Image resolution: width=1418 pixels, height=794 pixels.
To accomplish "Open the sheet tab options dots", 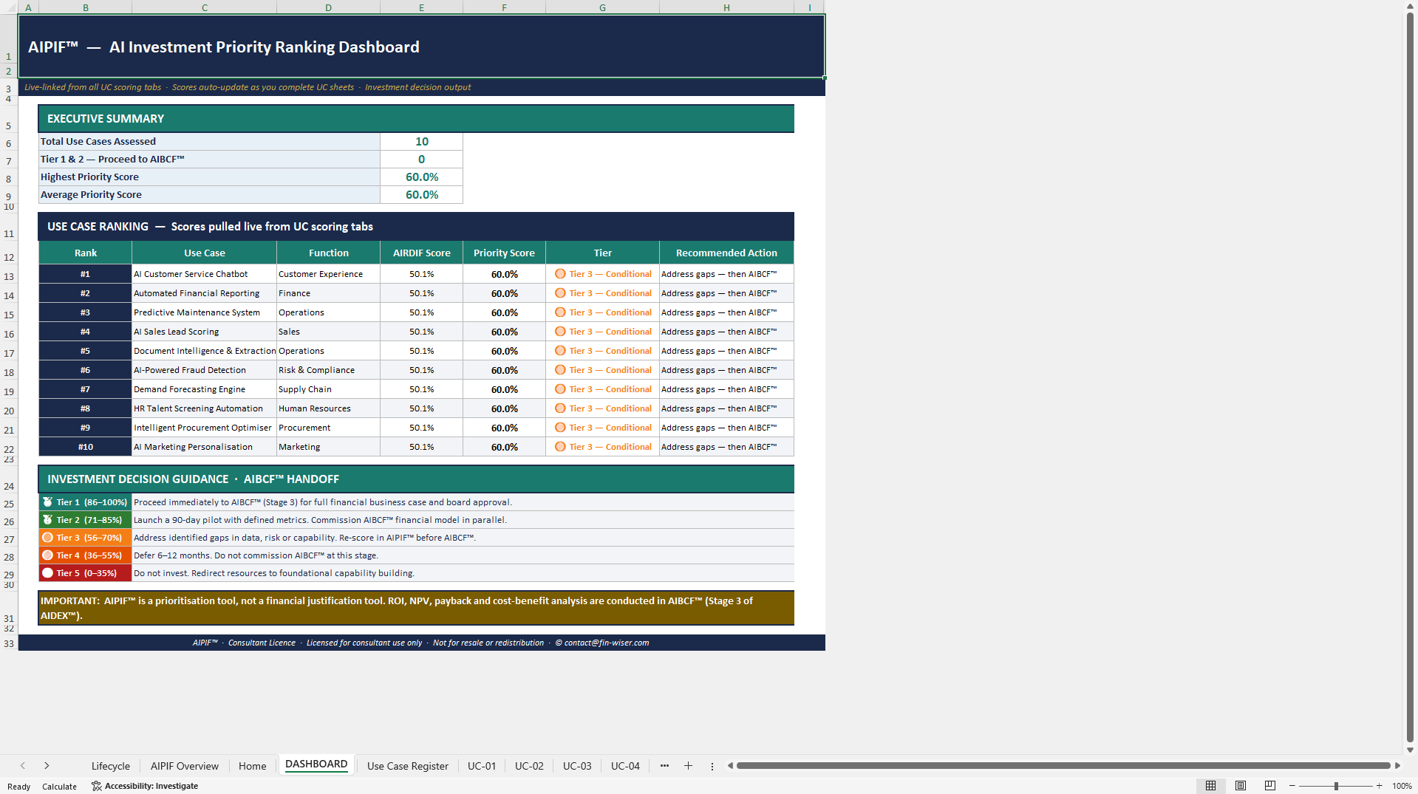I will pyautogui.click(x=712, y=766).
